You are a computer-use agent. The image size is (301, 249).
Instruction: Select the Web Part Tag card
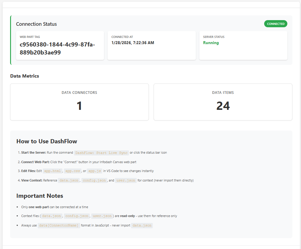[60, 45]
